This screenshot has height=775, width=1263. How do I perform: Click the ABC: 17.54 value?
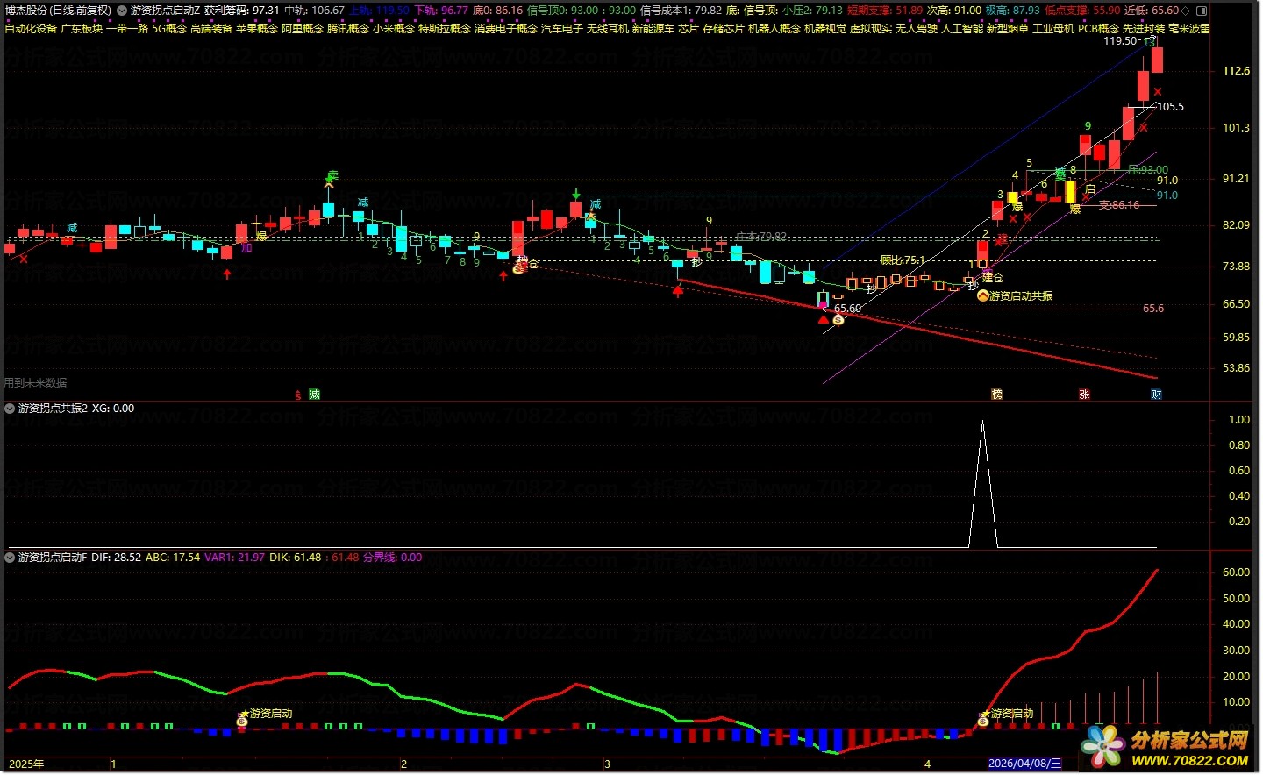(173, 558)
